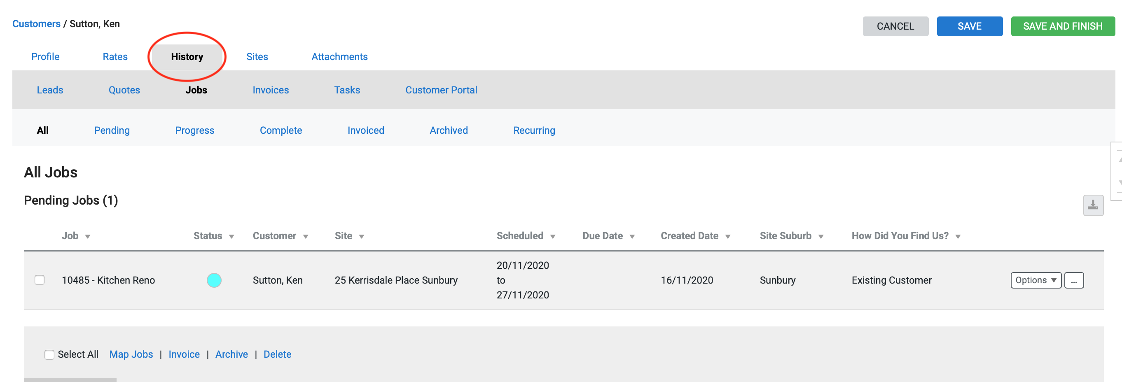Screen dimensions: 1122x382
Task: Click the Job column sort arrow
Action: (88, 237)
